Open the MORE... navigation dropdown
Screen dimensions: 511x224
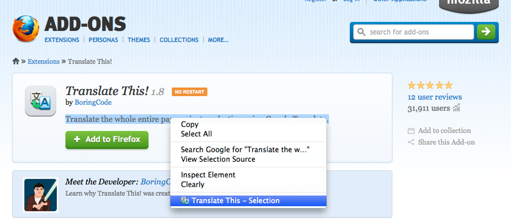(x=218, y=40)
